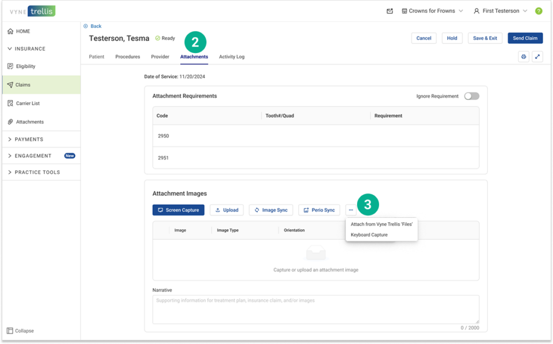This screenshot has width=553, height=344.
Task: Switch to the Procedures tab
Action: coord(127,57)
